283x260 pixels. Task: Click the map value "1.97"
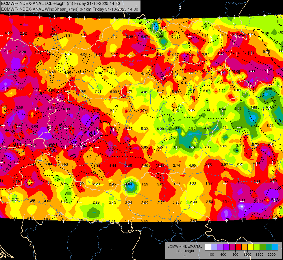click(x=209, y=183)
